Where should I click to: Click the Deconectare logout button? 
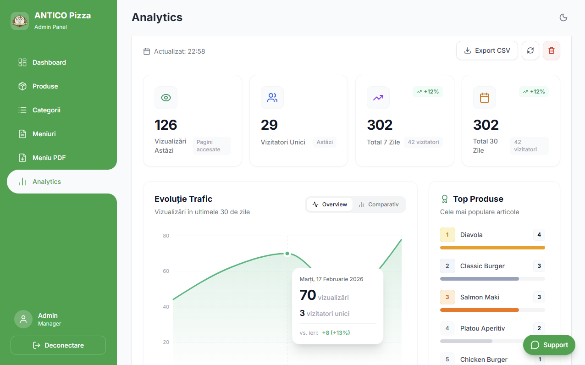[58, 345]
